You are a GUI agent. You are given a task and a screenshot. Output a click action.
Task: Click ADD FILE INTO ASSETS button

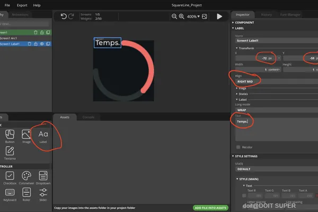pyautogui.click(x=210, y=208)
